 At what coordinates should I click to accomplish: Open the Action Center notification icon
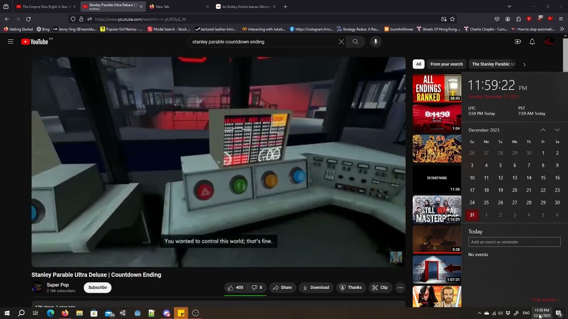coord(559,313)
